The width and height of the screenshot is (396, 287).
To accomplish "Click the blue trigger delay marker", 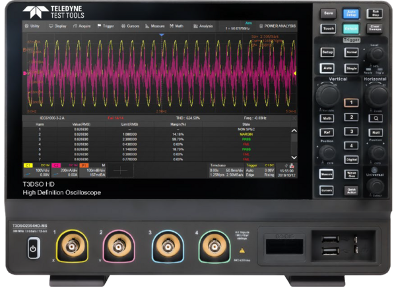I will point(162,35).
